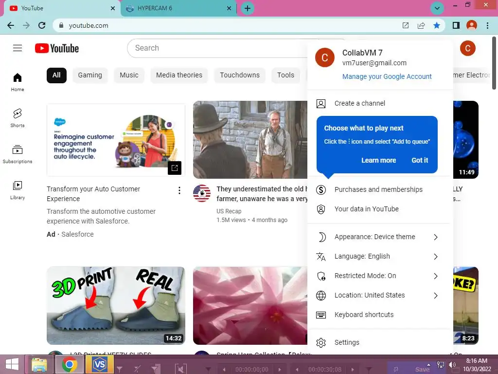Viewport: 498px width, 374px height.
Task: Select the Touchdowns filter chip
Action: coord(240,75)
